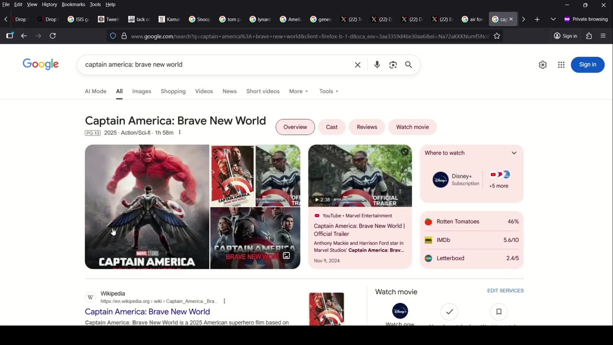Switch to Short videos results
The height and width of the screenshot is (345, 613).
(x=263, y=92)
